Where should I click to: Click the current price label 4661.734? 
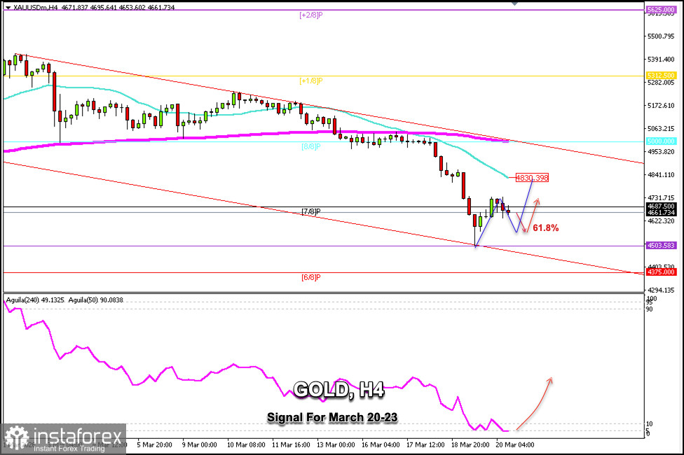661,213
